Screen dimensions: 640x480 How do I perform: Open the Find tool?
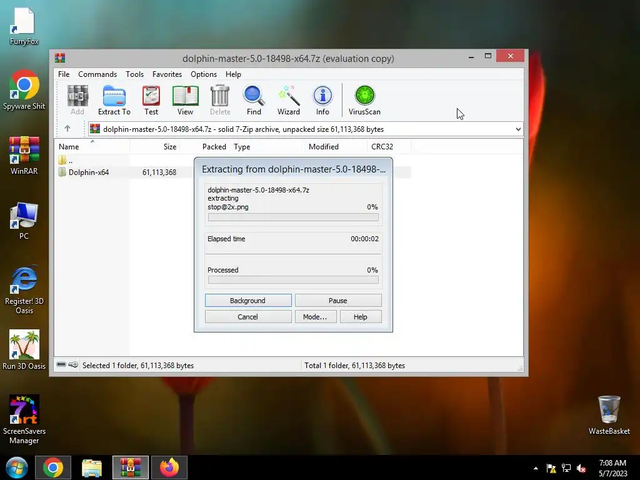254,100
